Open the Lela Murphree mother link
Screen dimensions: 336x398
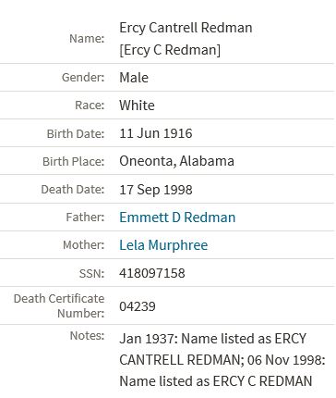pos(163,245)
